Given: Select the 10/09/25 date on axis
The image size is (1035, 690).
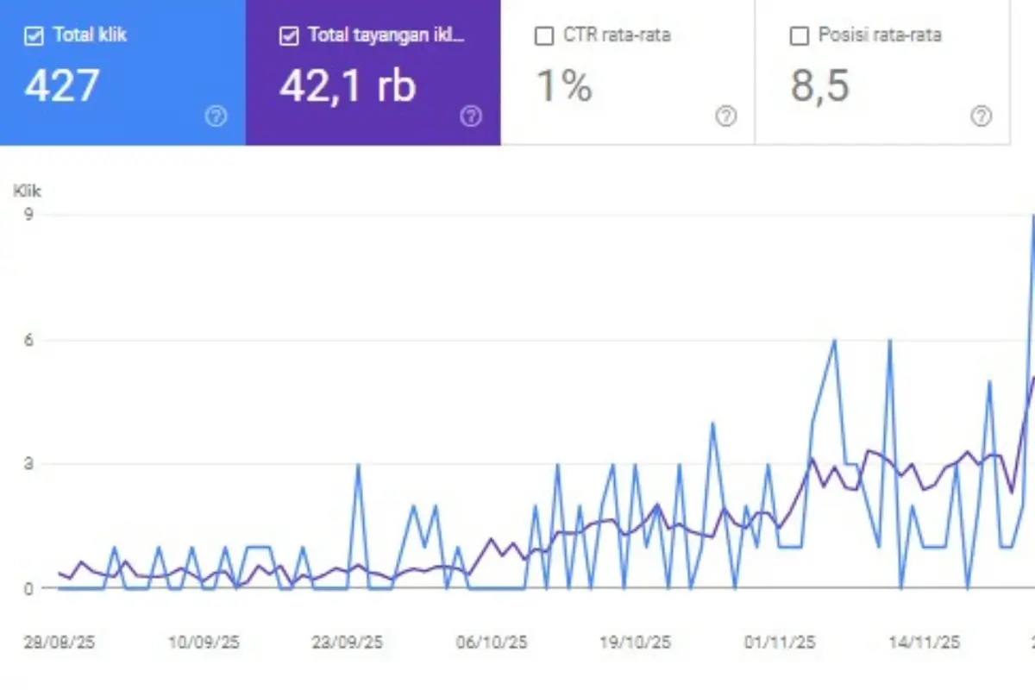Looking at the screenshot, I should click(204, 643).
